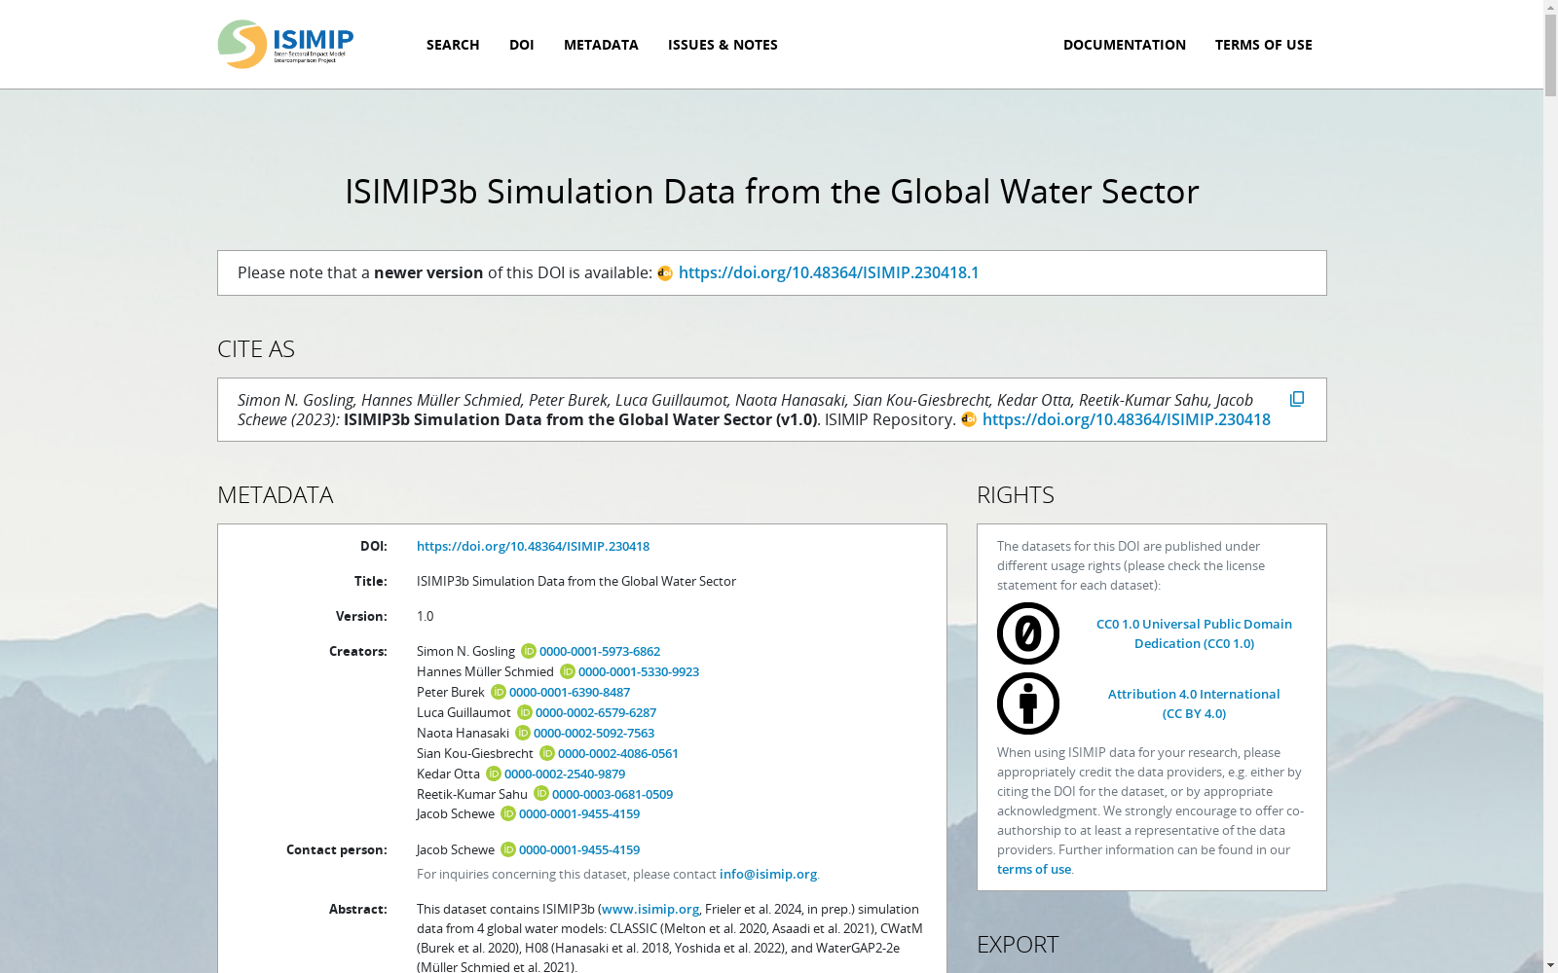Image resolution: width=1558 pixels, height=973 pixels.
Task: Click the 'Creators:' field label
Action: coord(358,651)
